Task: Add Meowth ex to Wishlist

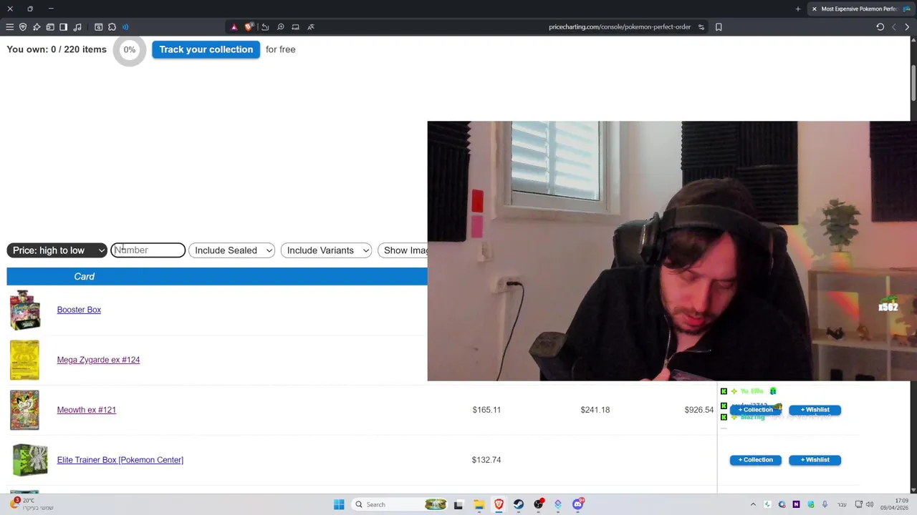Action: tap(815, 410)
